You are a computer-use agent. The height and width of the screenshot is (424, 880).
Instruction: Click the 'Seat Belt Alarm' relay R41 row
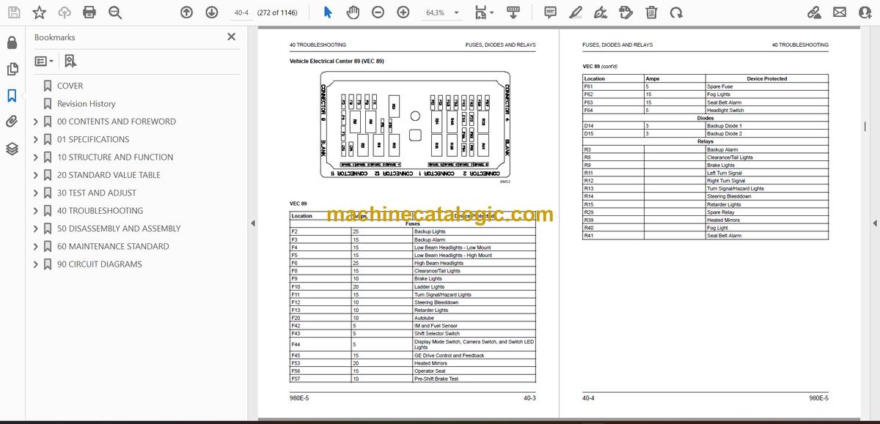pyautogui.click(x=705, y=236)
